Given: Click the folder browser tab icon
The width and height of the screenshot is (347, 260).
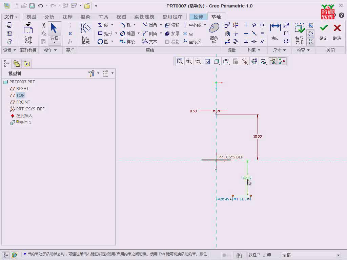Looking at the screenshot, I should [17, 64].
